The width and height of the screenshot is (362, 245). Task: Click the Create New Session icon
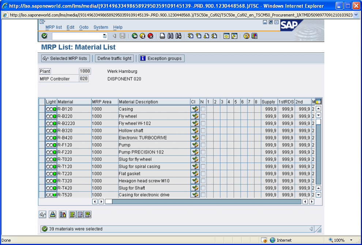(x=226, y=36)
